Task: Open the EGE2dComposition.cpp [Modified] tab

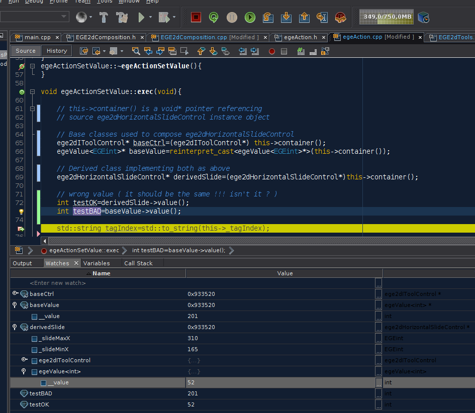Action: [210, 37]
